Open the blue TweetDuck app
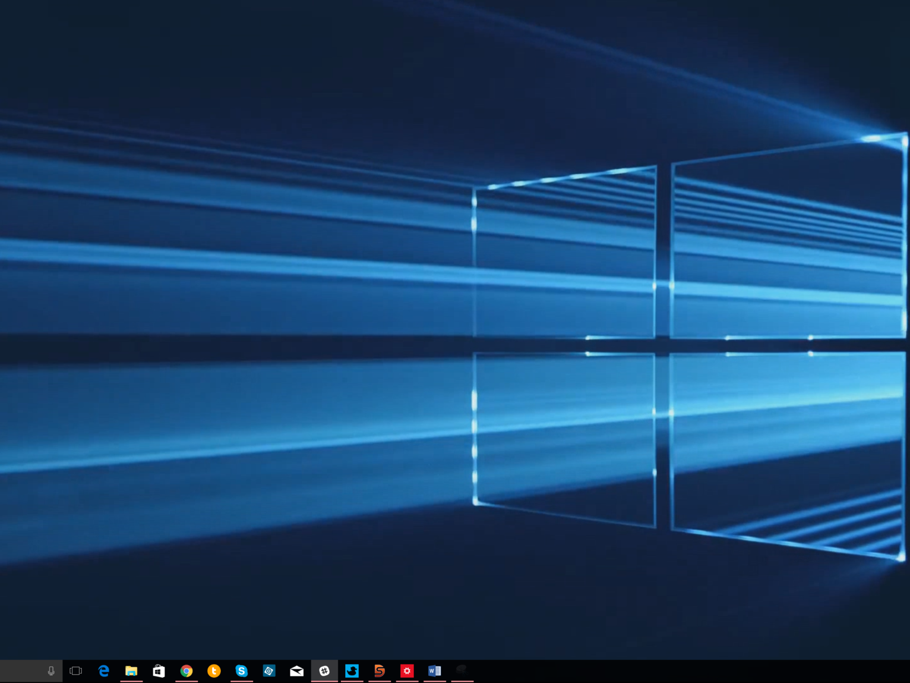This screenshot has width=910, height=683. [352, 671]
